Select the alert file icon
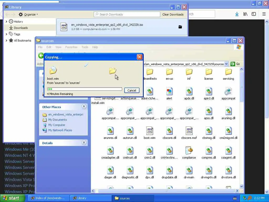The width and height of the screenshot is (269, 202). click(169, 91)
